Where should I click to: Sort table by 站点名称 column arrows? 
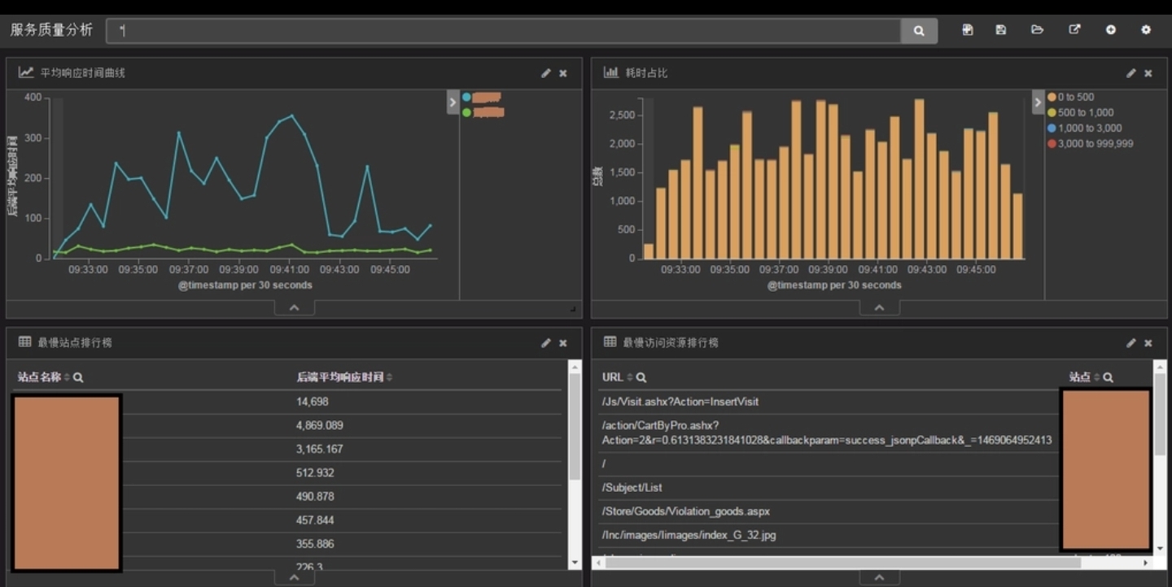point(67,377)
